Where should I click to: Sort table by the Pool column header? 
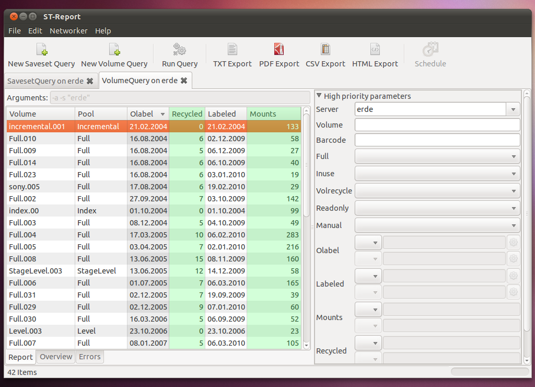click(101, 113)
